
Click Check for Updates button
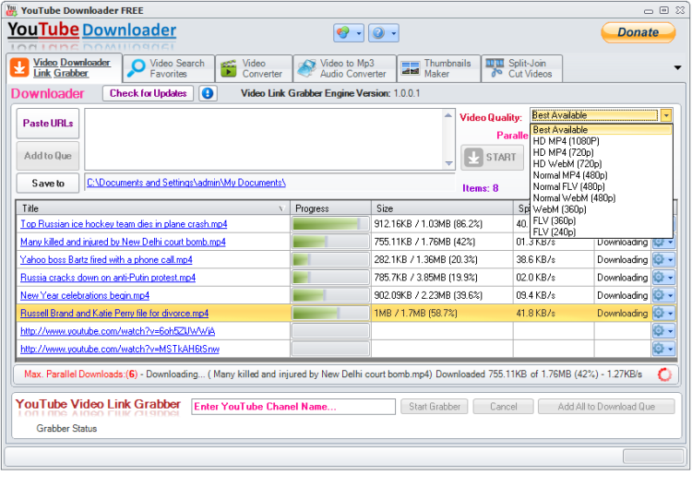(148, 93)
